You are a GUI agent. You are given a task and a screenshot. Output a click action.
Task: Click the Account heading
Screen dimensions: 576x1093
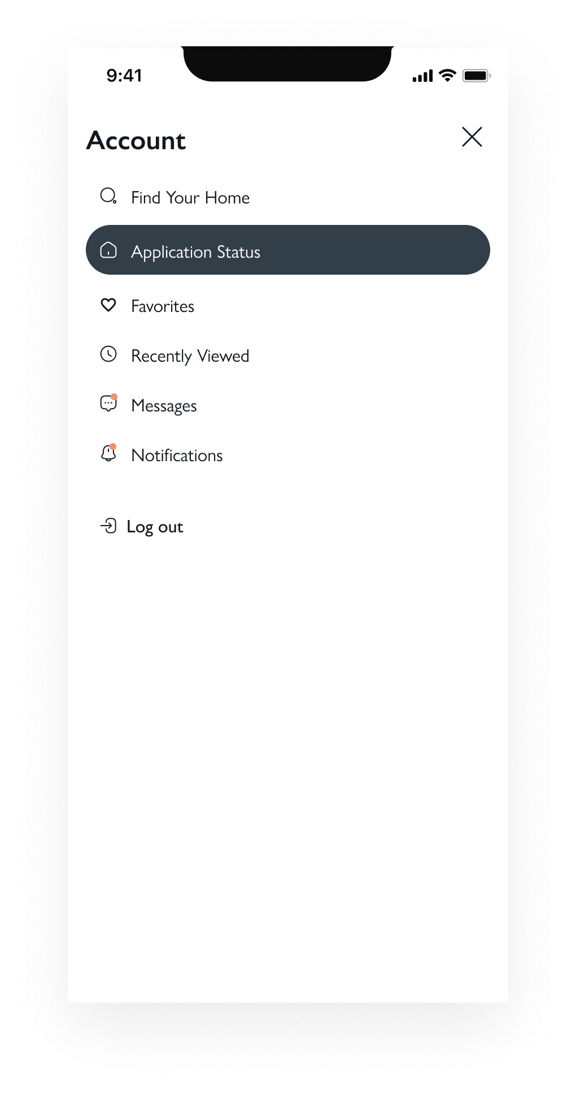pos(136,141)
